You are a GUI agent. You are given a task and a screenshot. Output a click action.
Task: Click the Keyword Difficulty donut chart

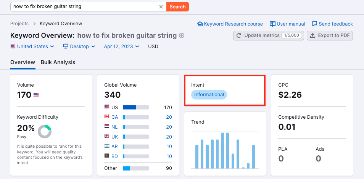click(45, 131)
